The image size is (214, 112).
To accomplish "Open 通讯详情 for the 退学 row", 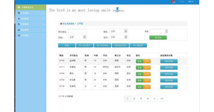I will (169, 74).
